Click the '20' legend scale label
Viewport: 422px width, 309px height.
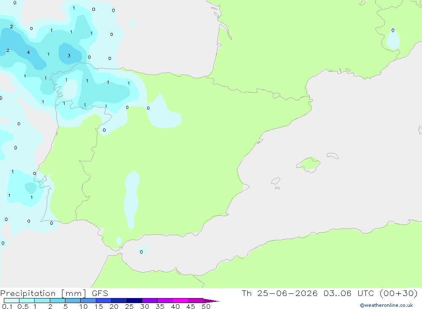114,306
